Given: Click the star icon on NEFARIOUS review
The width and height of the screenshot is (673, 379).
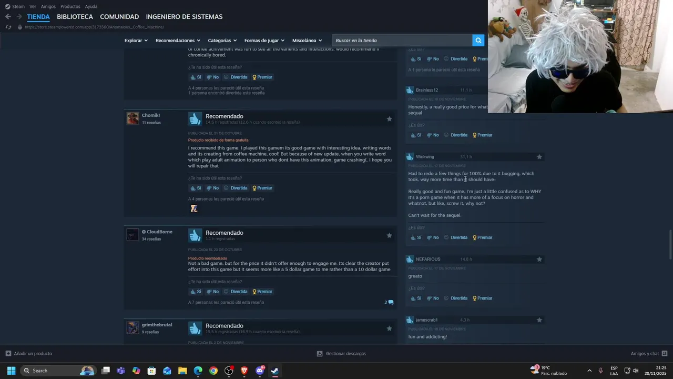Looking at the screenshot, I should click(x=539, y=260).
